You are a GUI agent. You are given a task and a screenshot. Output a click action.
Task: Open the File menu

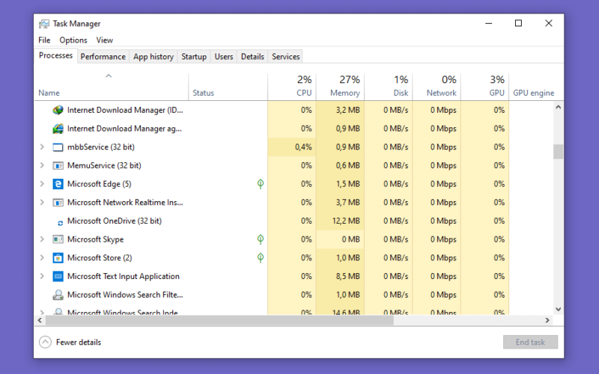tap(44, 40)
